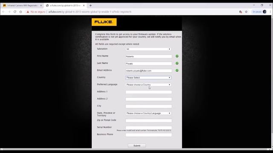Minimize the Chrome window
The height and width of the screenshot is (153, 273).
coord(254,5)
